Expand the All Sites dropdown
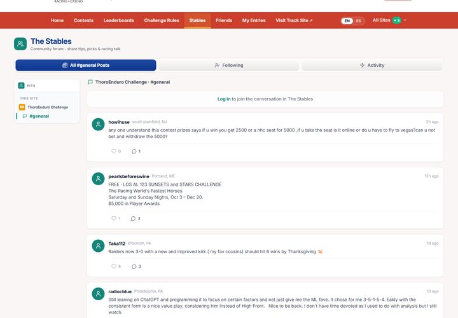Image resolution: width=458 pixels, height=318 pixels. click(x=389, y=20)
